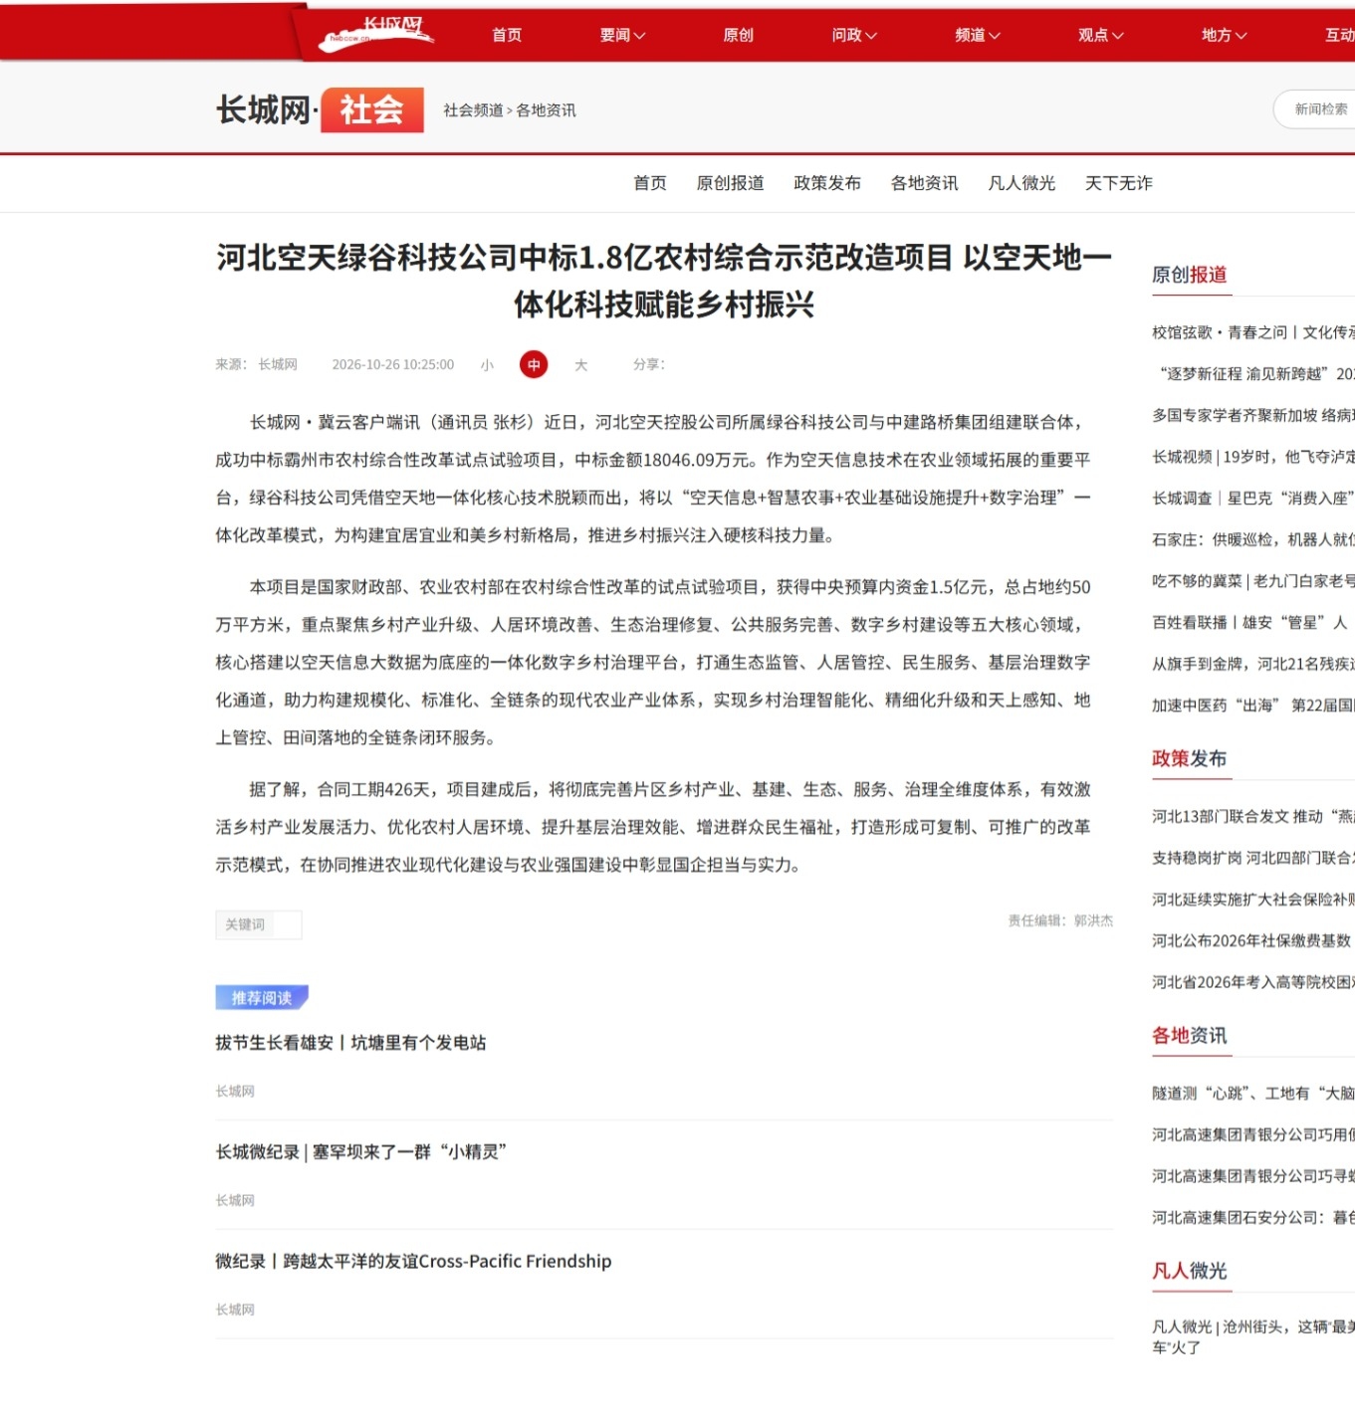Click the 责任编辑：郭洪杰 credit text
The width and height of the screenshot is (1355, 1421).
[x=1060, y=920]
